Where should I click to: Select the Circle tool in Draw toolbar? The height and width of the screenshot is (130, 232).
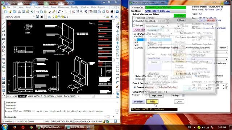click(x=4, y=47)
